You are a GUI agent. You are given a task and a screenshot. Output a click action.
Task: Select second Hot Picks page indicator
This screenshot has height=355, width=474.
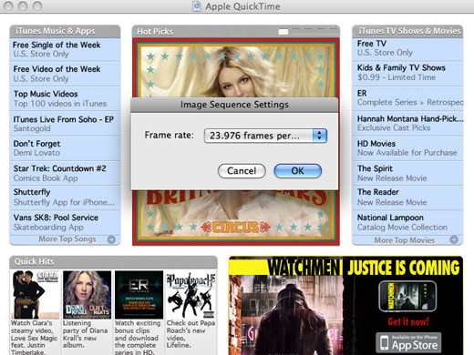pos(295,31)
